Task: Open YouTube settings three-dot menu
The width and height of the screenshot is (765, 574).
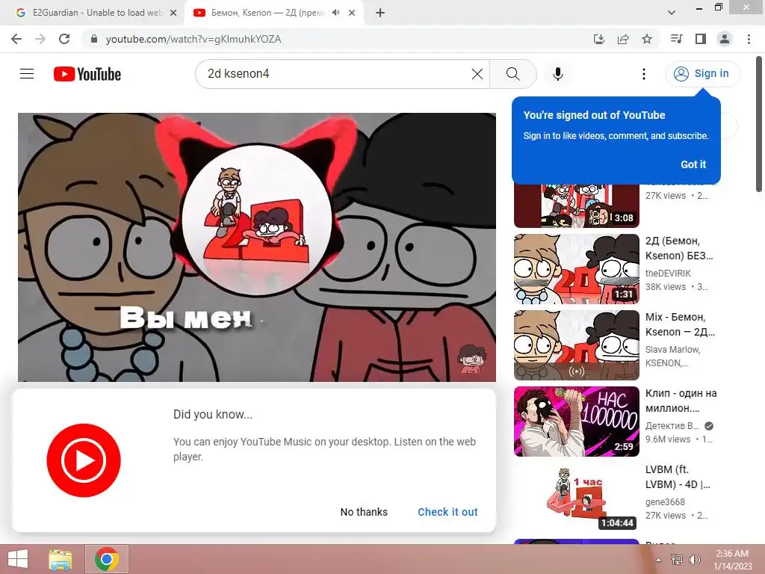Action: (644, 74)
